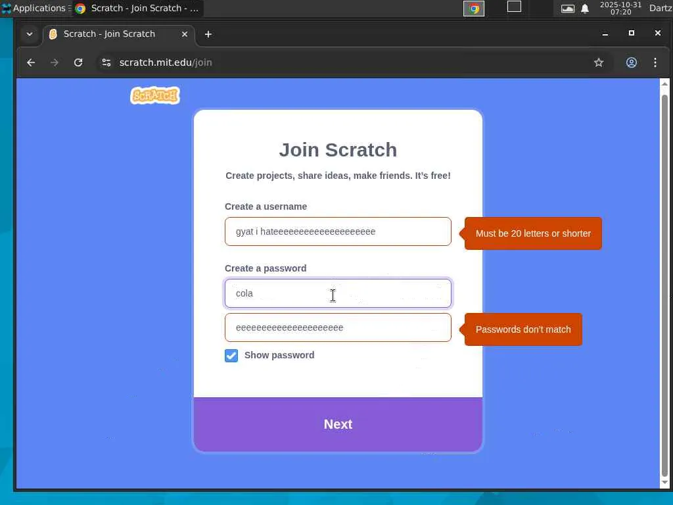Click the Scratch logo
This screenshot has height=505, width=673.
(x=155, y=95)
